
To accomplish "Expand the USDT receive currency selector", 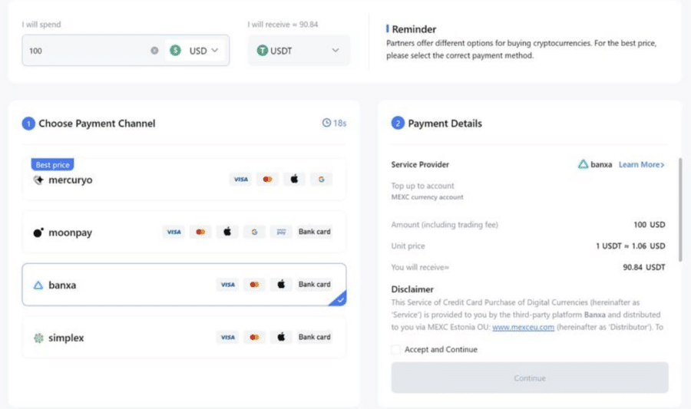I will pos(299,51).
